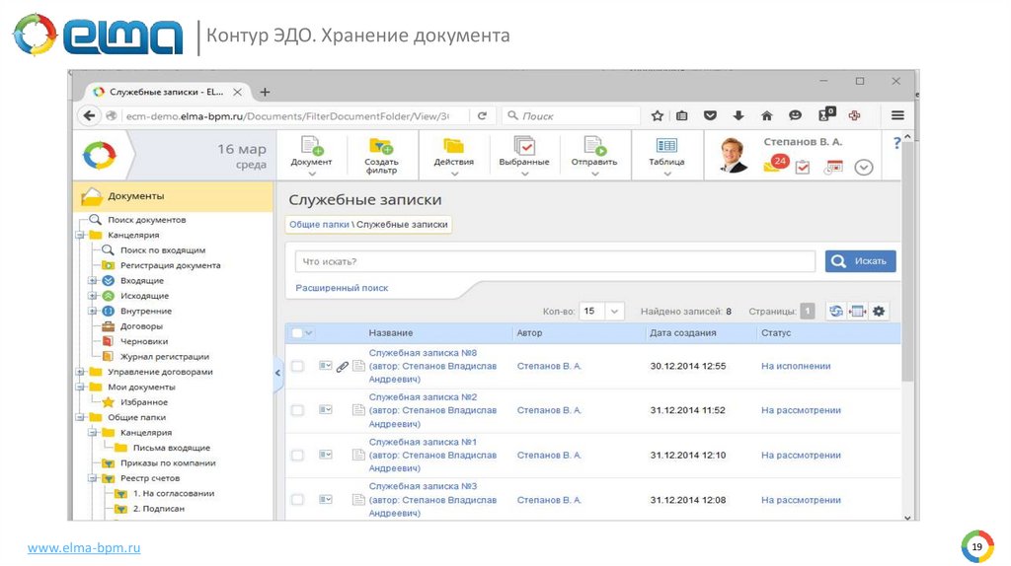Click the Favorites (Выбранные) toolbar icon
Viewport: 1011px width, 566px height.
523,147
